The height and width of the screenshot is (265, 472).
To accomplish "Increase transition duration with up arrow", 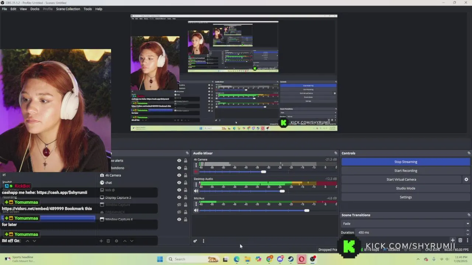I will click(468, 231).
